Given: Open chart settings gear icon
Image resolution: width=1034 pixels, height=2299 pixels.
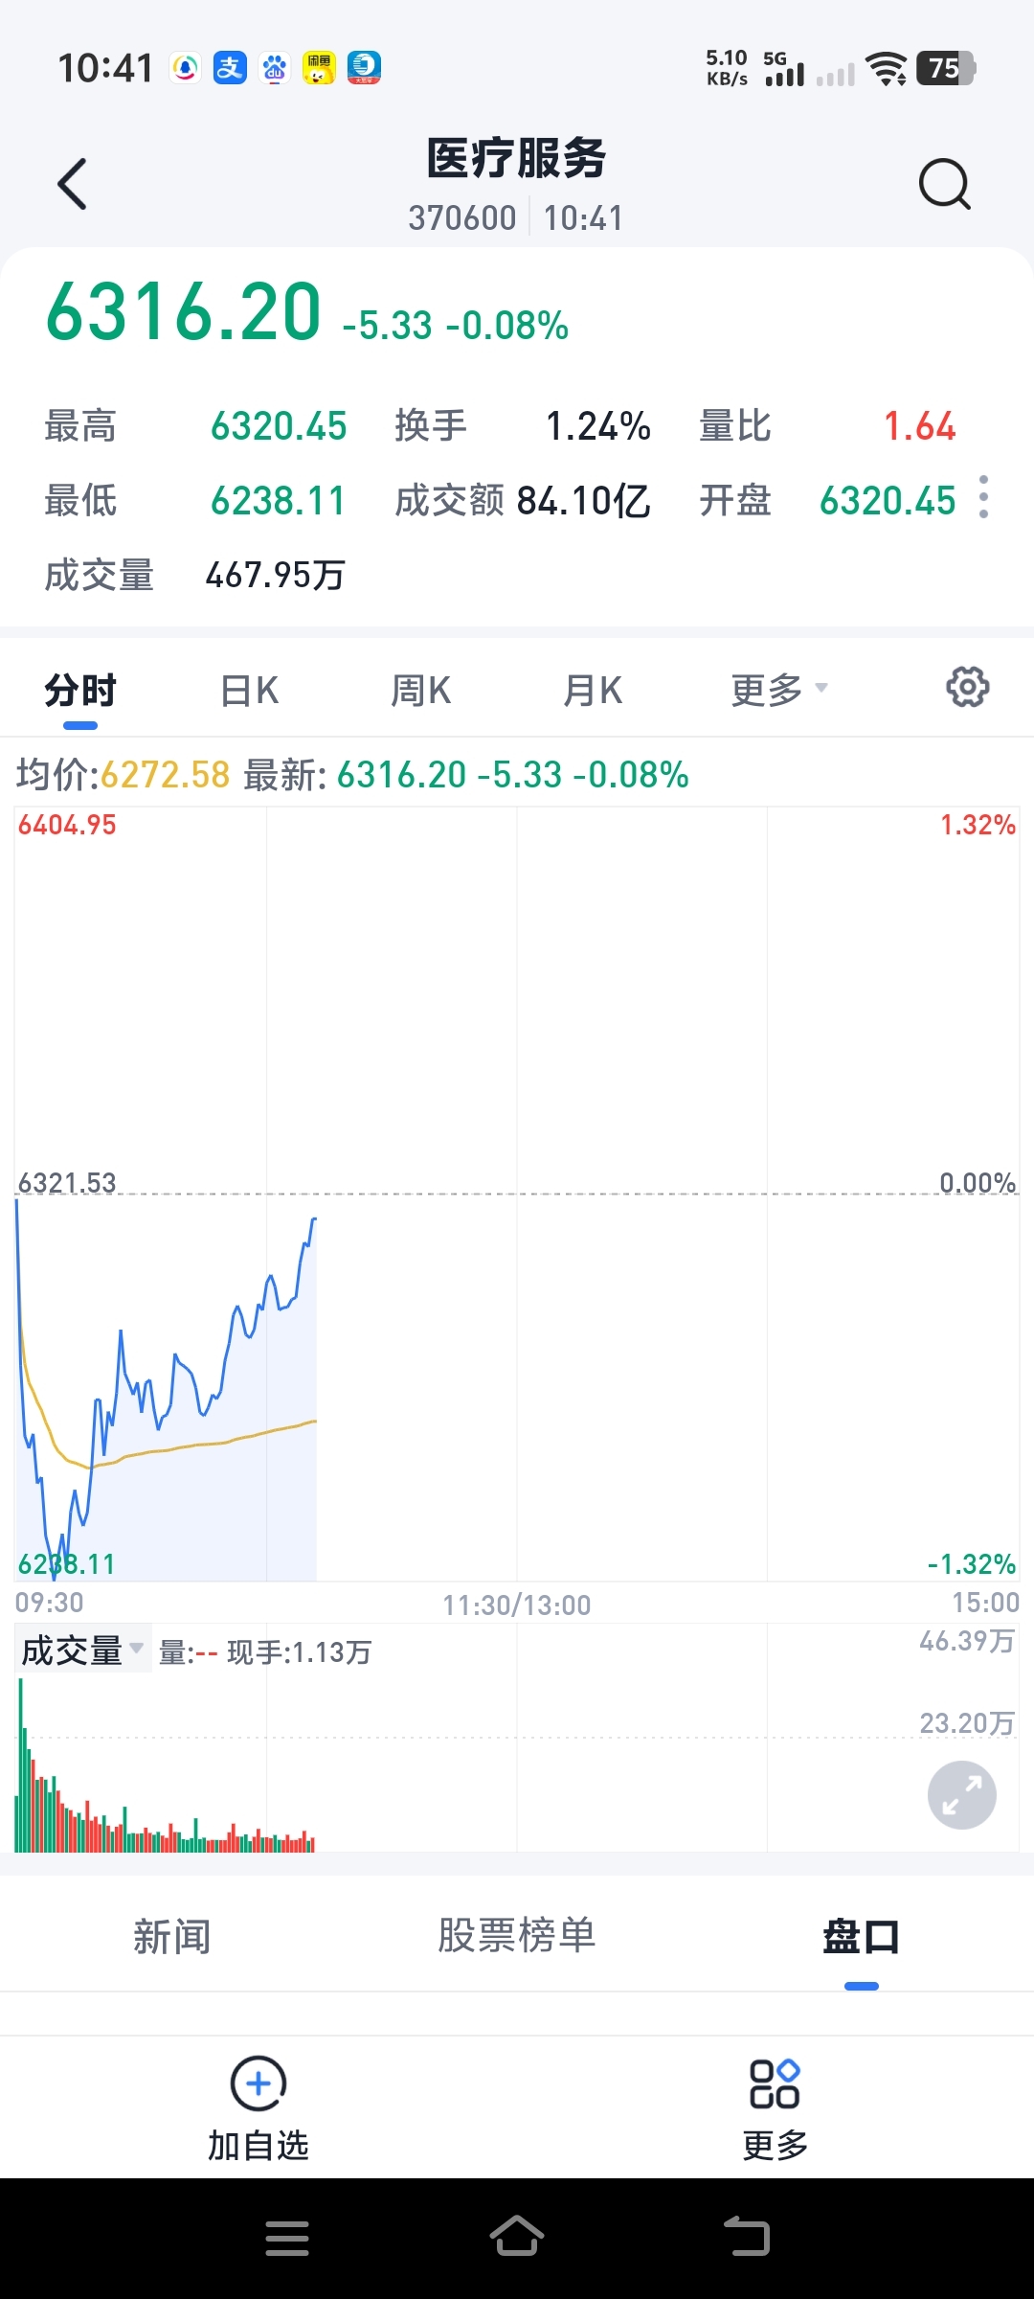Looking at the screenshot, I should (967, 688).
